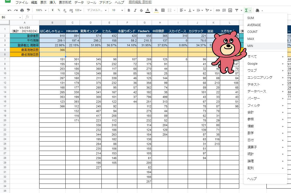Choose the AVERAGE function
Image resolution: width=291 pixels, height=193 pixels.
coord(265,25)
